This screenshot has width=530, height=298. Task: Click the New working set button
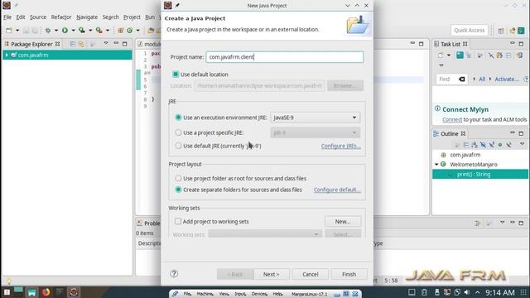click(343, 221)
